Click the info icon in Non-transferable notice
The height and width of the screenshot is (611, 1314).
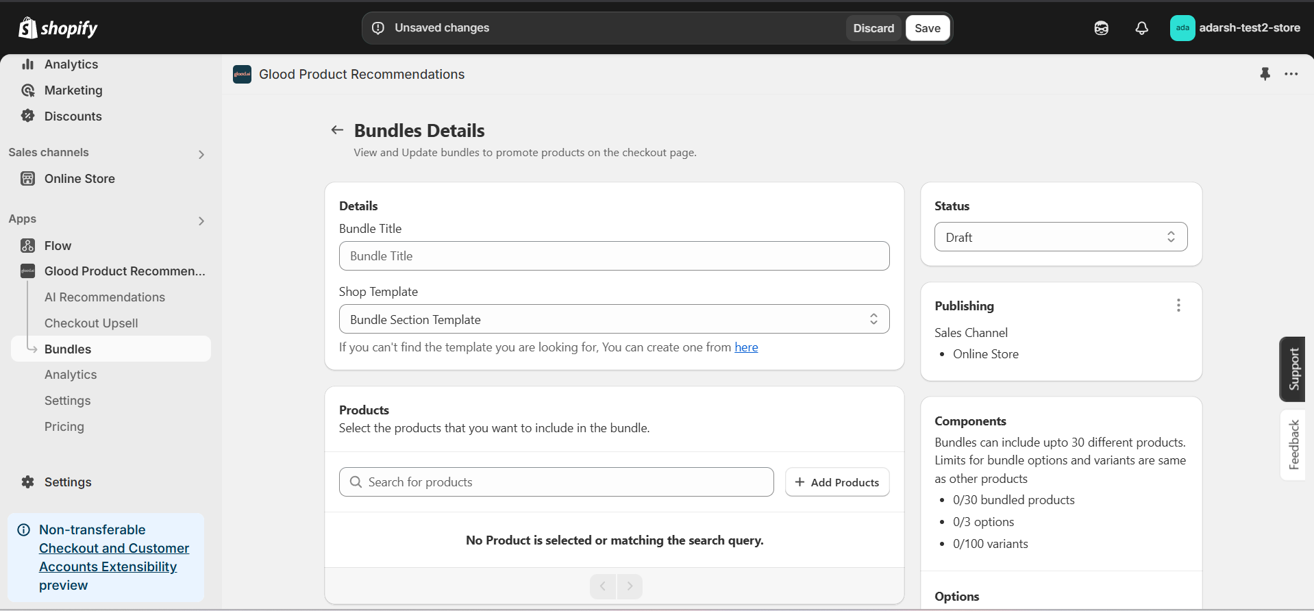[x=24, y=529]
